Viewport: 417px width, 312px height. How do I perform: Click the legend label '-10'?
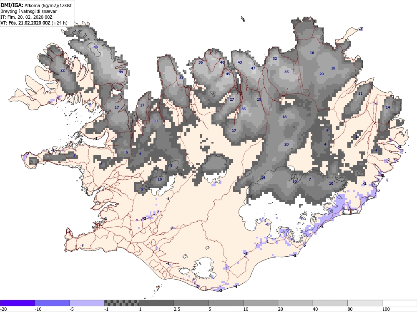coord(38,309)
